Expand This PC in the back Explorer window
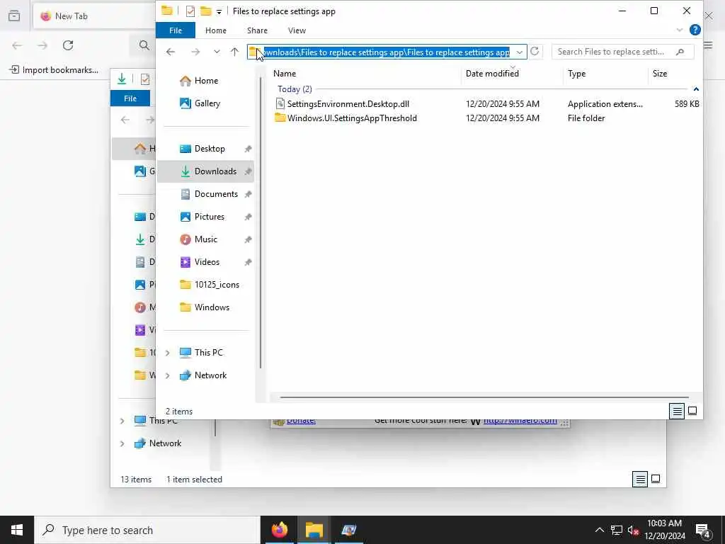This screenshot has width=725, height=544. point(122,421)
